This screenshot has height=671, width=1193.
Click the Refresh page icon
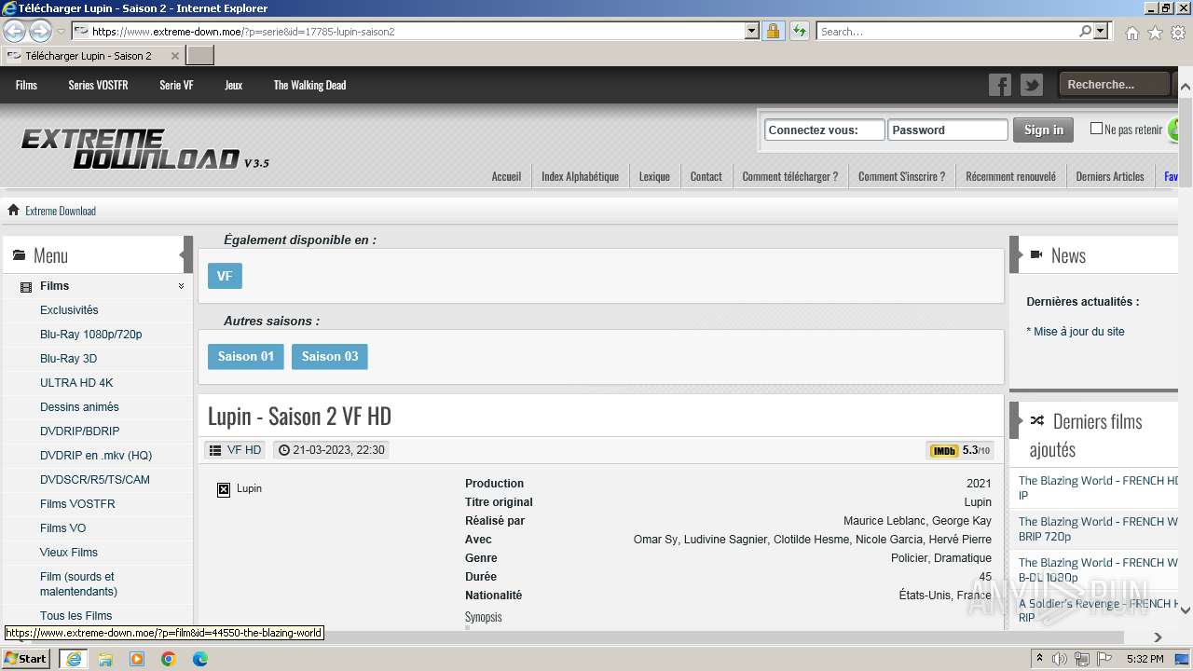pyautogui.click(x=799, y=31)
